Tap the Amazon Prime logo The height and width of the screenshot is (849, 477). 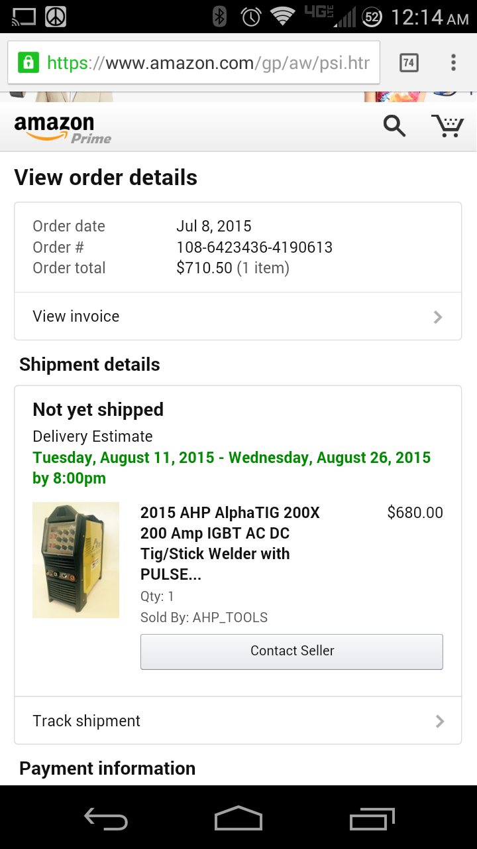(62, 129)
